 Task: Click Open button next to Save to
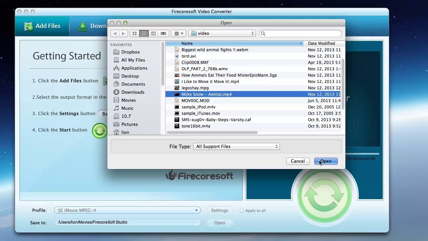[x=219, y=223]
